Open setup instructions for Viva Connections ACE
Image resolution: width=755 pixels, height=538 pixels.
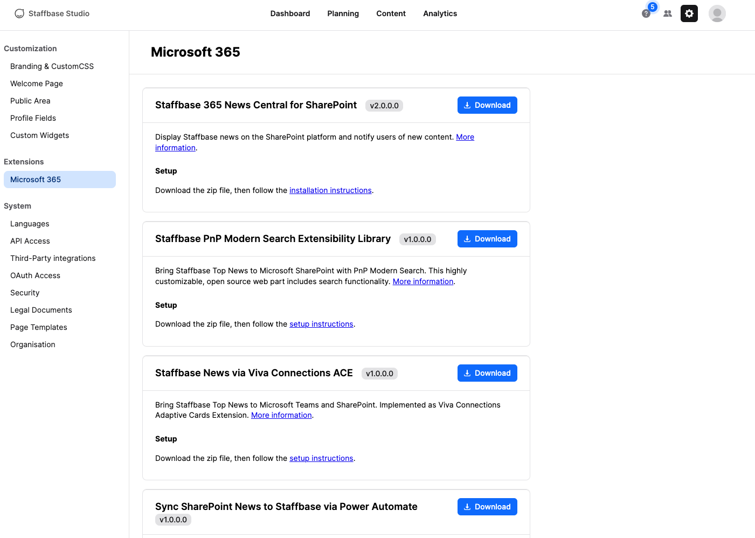pyautogui.click(x=321, y=458)
